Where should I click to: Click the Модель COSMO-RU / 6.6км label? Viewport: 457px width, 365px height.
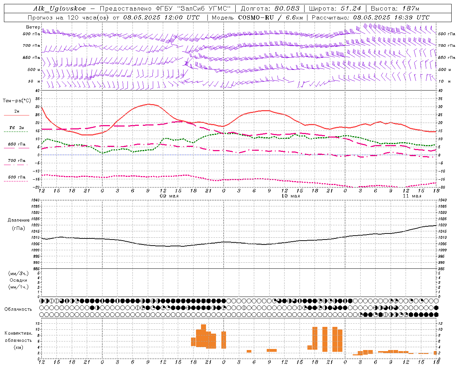pyautogui.click(x=257, y=17)
